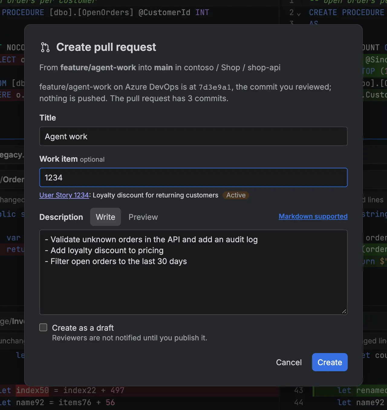The width and height of the screenshot is (387, 410).
Task: Click the 'Create pull request' heading
Action: point(106,47)
